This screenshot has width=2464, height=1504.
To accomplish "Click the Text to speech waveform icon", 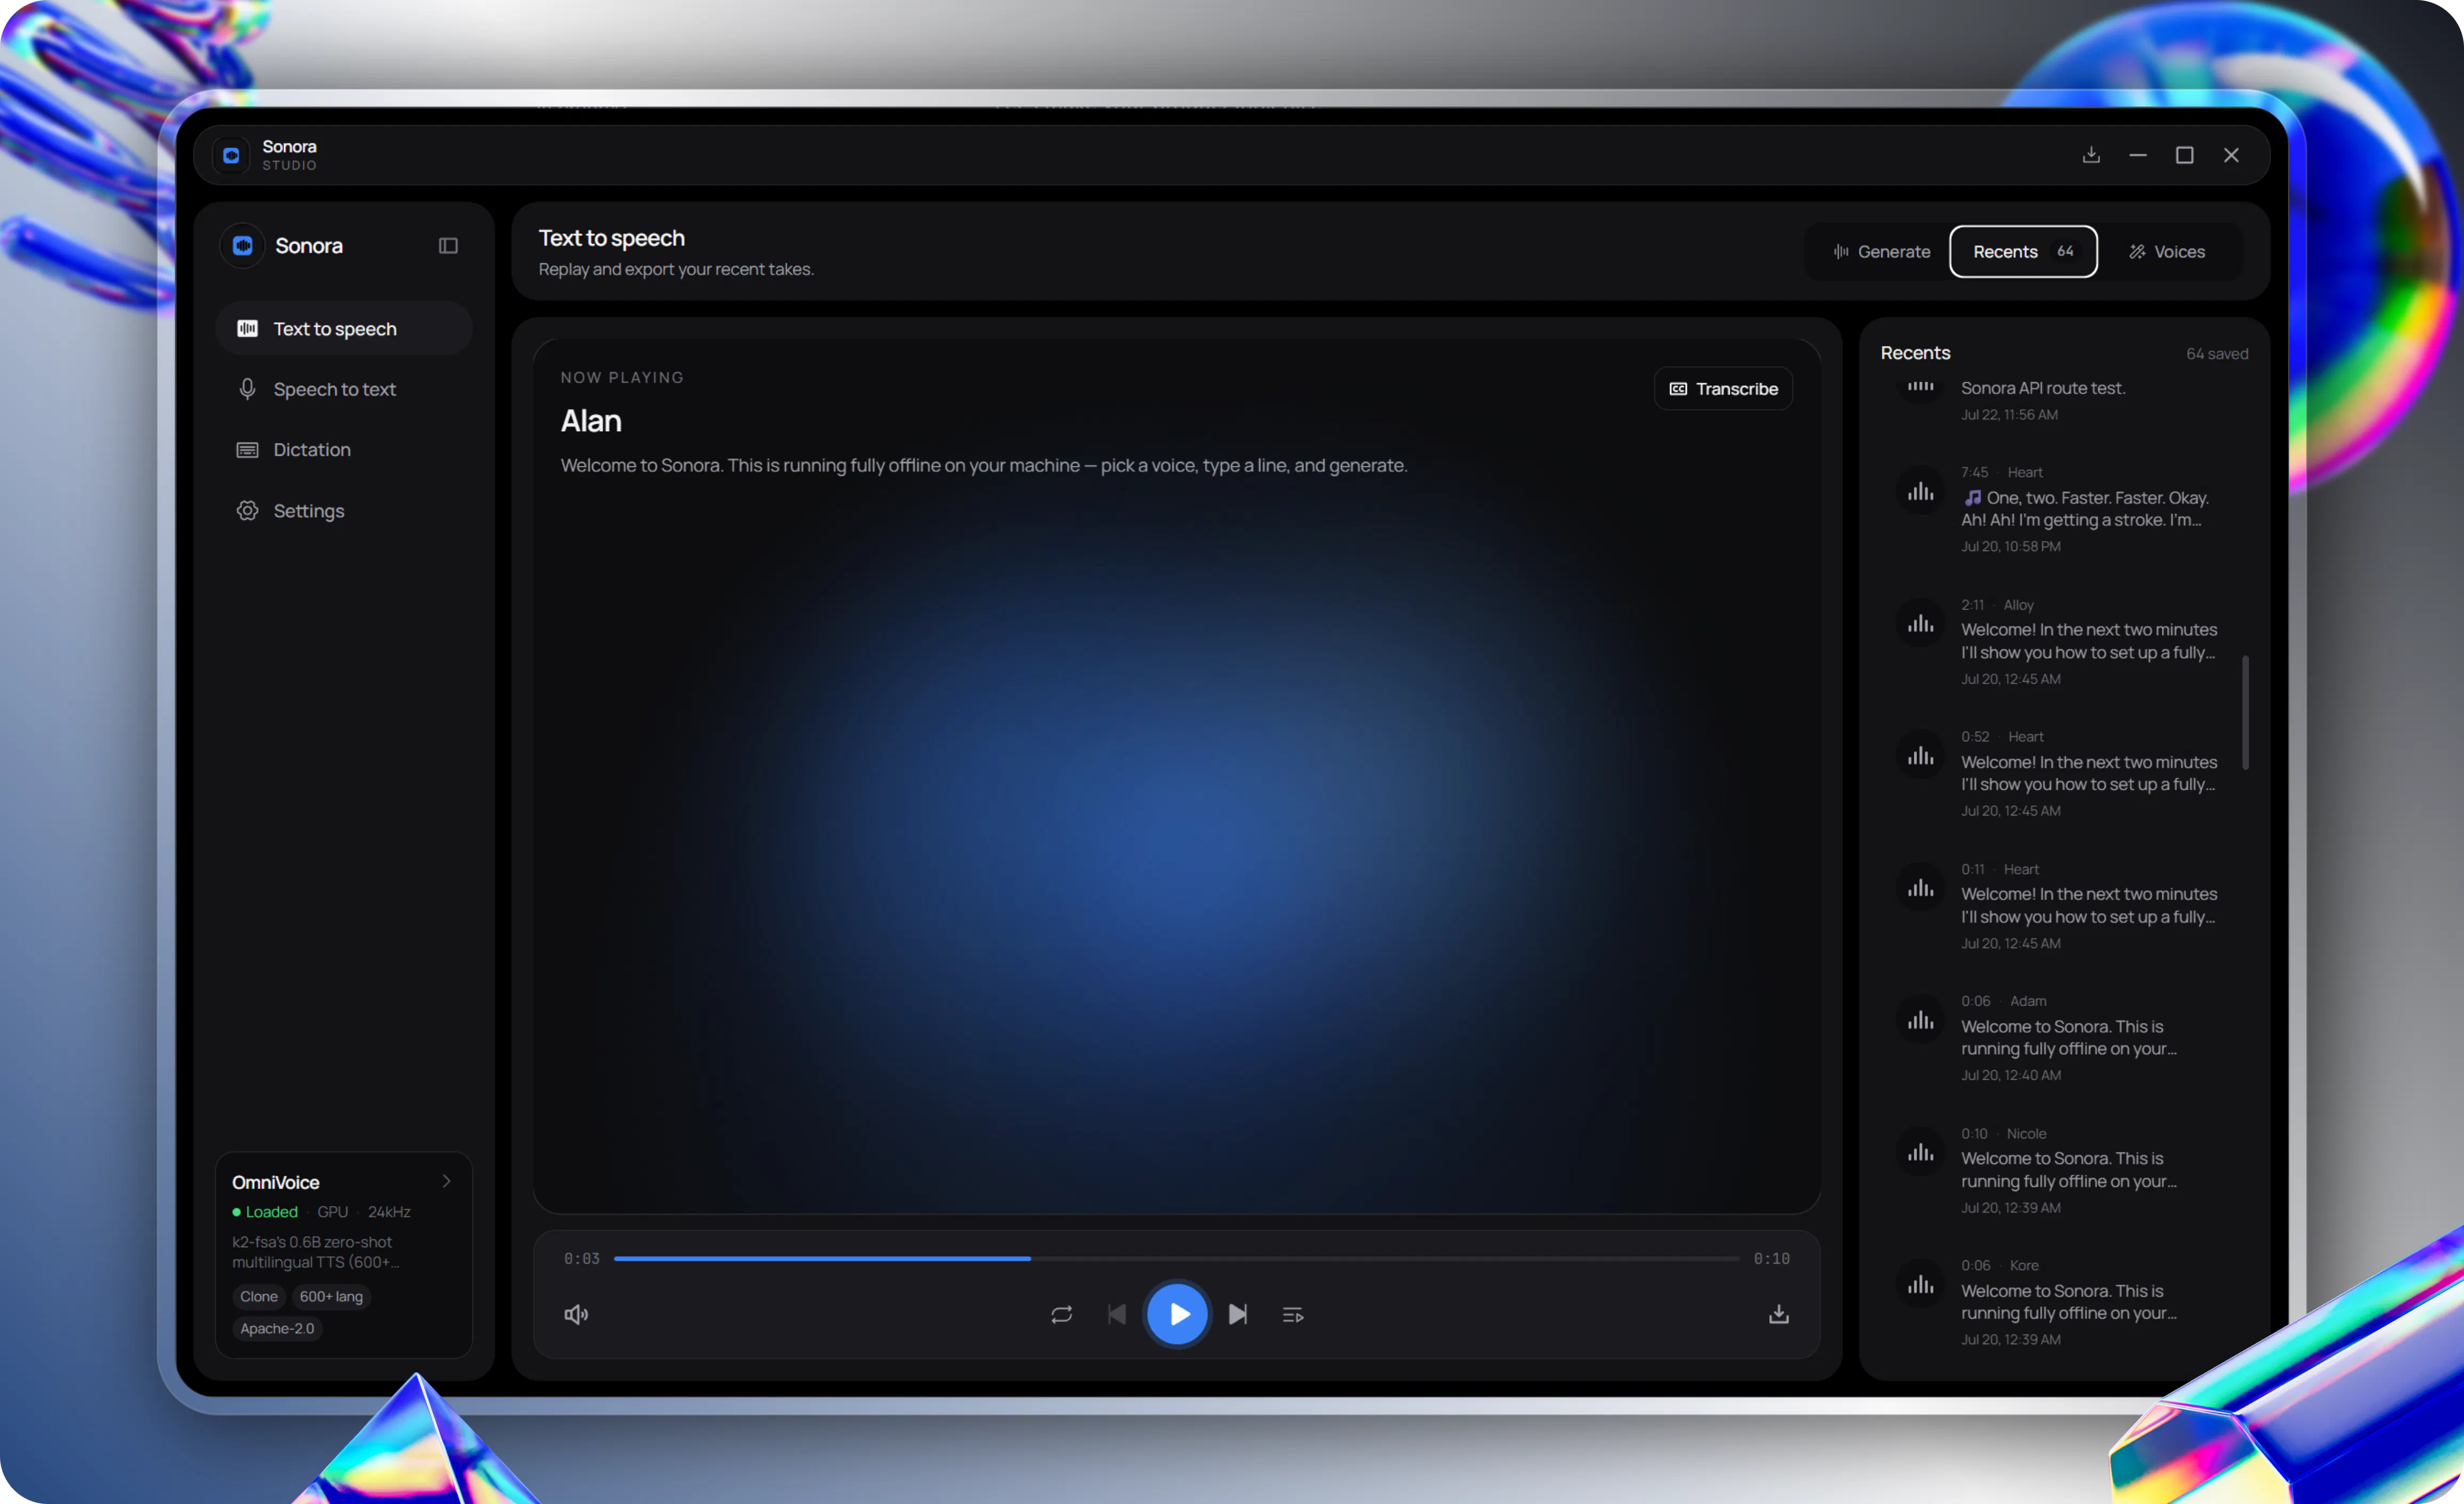I will point(247,329).
